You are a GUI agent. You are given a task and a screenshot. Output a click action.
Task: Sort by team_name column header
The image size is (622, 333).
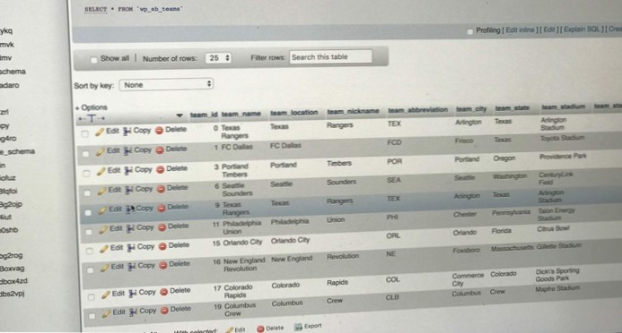(x=241, y=114)
